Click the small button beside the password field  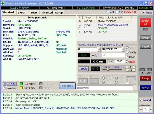pos(135,88)
